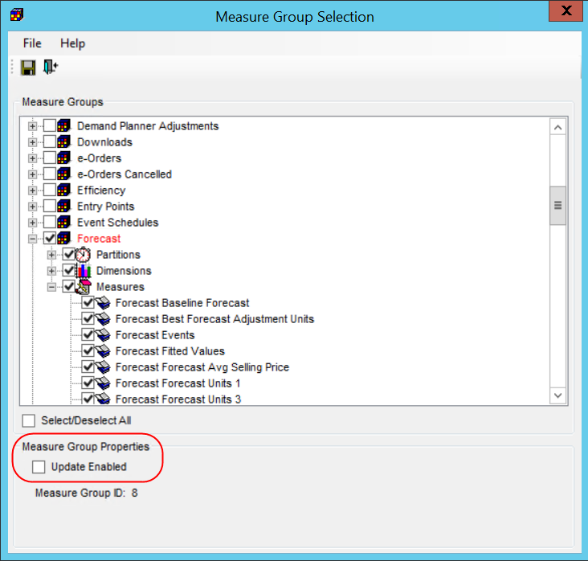
Task: Click the scrollbar down arrow
Action: click(x=557, y=395)
